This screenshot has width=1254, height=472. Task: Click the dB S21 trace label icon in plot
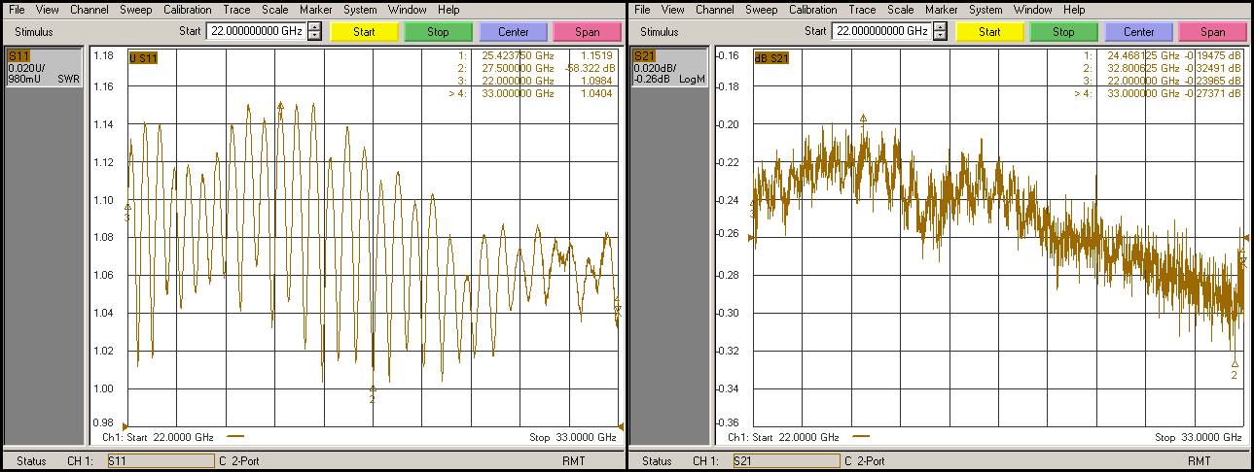point(772,57)
